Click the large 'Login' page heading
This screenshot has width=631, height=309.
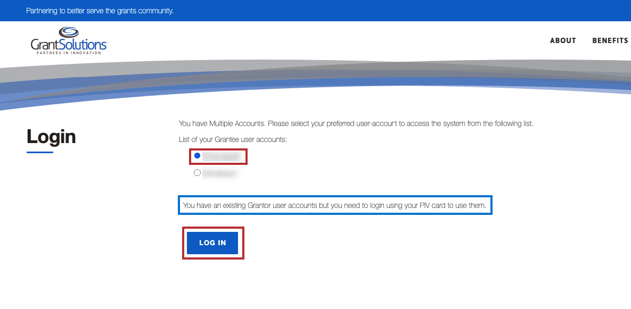pyautogui.click(x=51, y=137)
